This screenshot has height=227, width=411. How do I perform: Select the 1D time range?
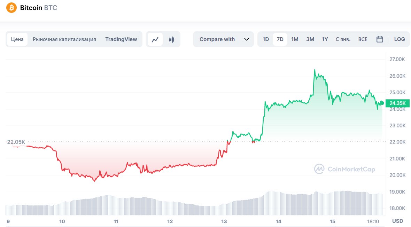pyautogui.click(x=266, y=39)
